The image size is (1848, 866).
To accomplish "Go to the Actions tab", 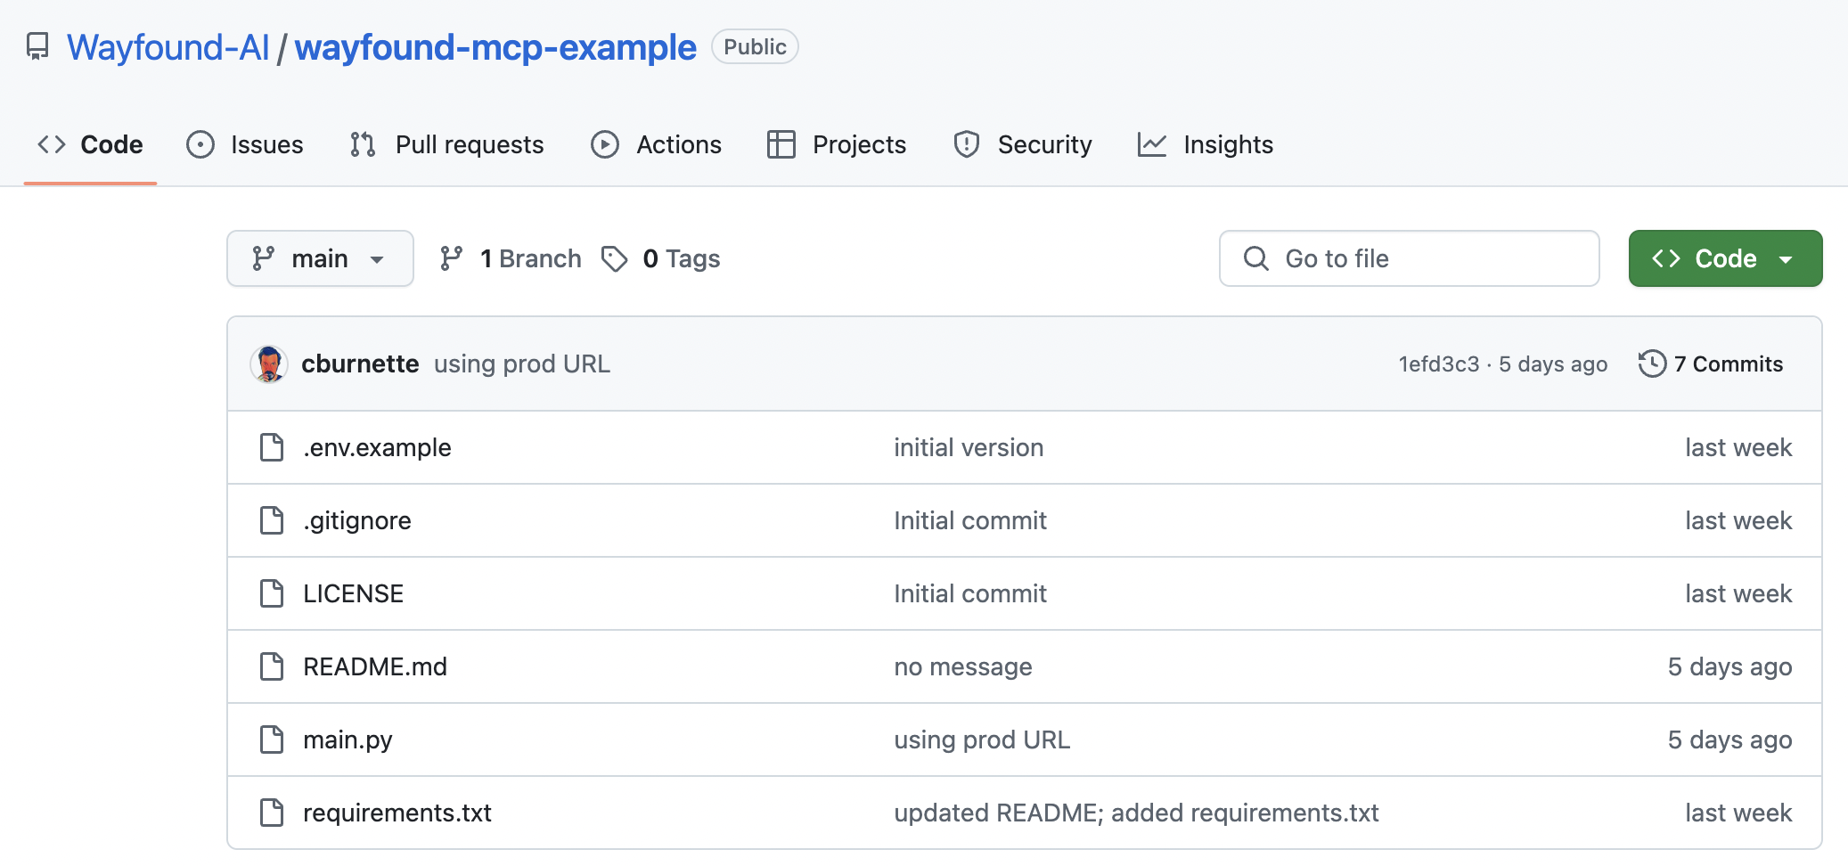I will point(656,144).
